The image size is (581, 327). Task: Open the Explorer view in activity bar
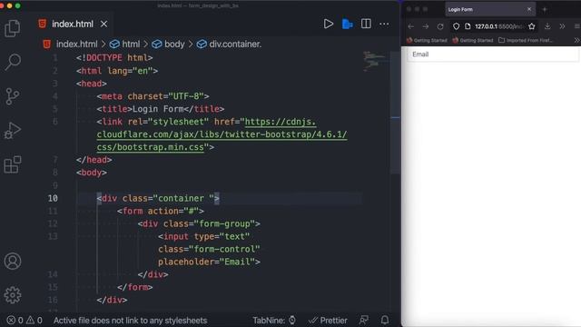click(x=12, y=28)
